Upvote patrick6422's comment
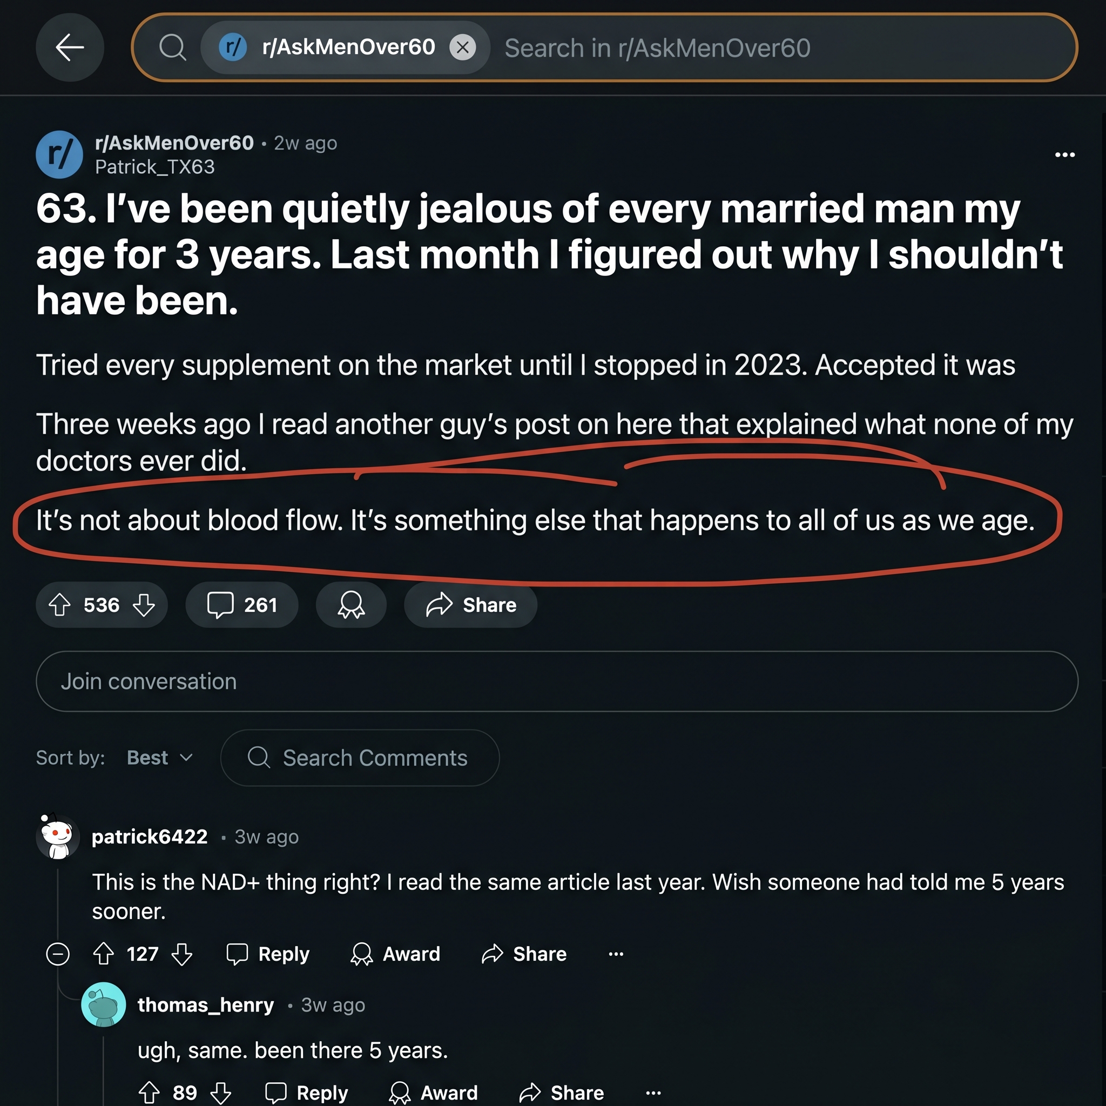 pos(104,954)
